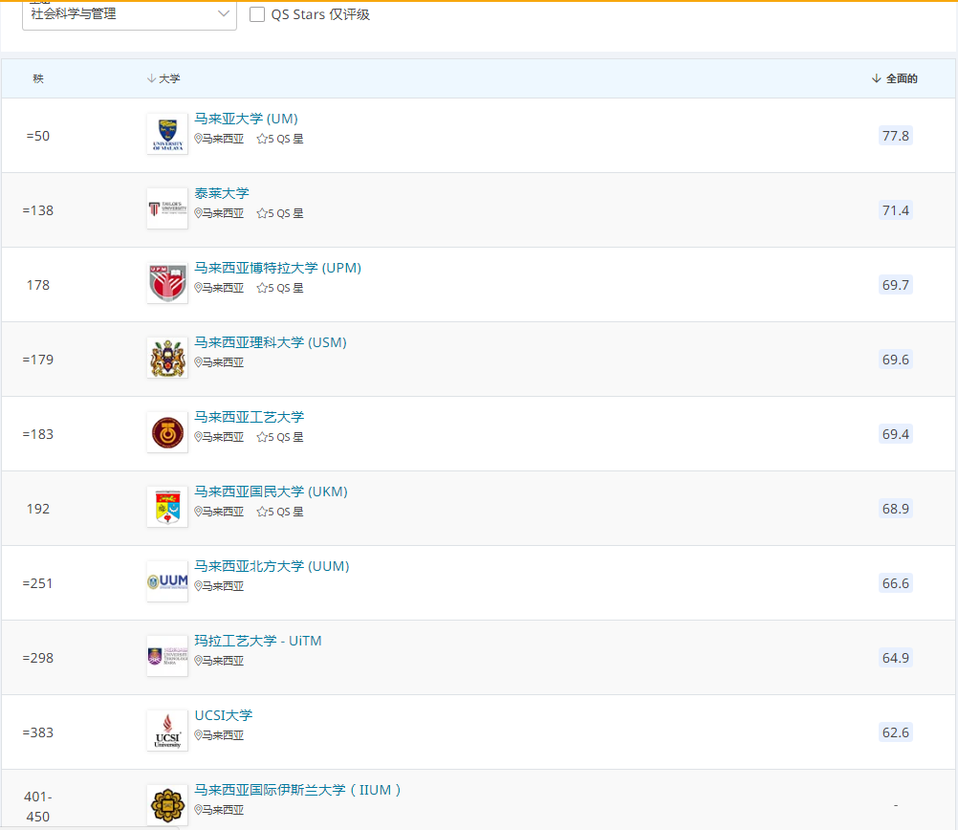Image resolution: width=958 pixels, height=830 pixels.
Task: Open the 马来亚大学 (UM) link
Action: tap(246, 120)
